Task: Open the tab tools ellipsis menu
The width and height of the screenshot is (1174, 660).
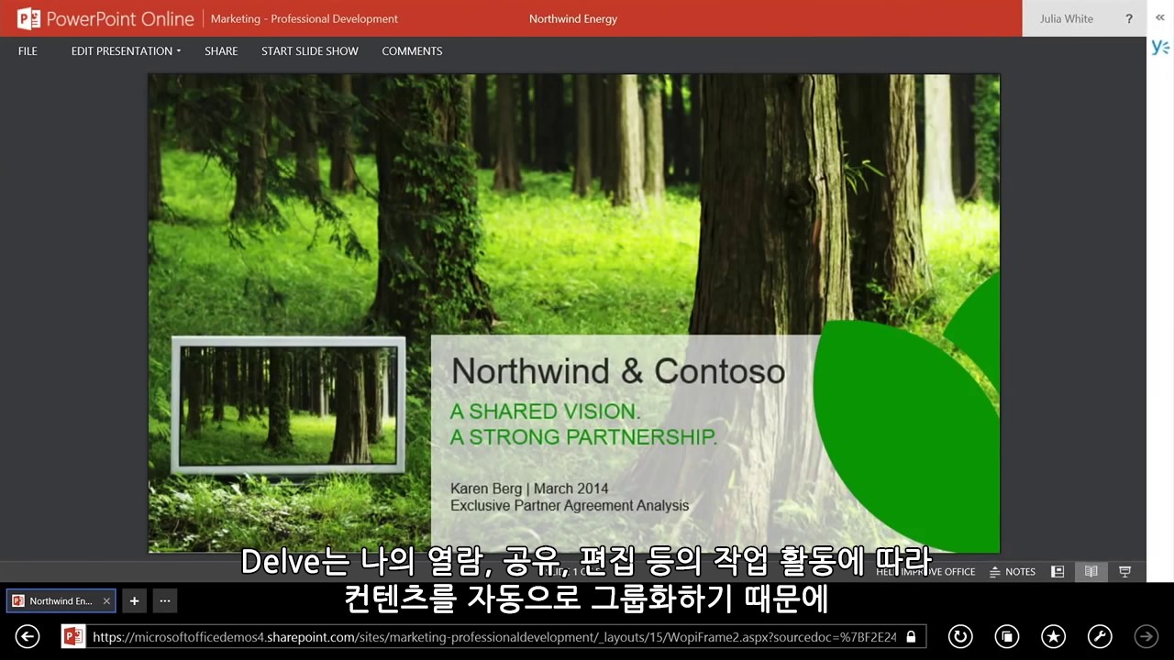Action: click(165, 601)
